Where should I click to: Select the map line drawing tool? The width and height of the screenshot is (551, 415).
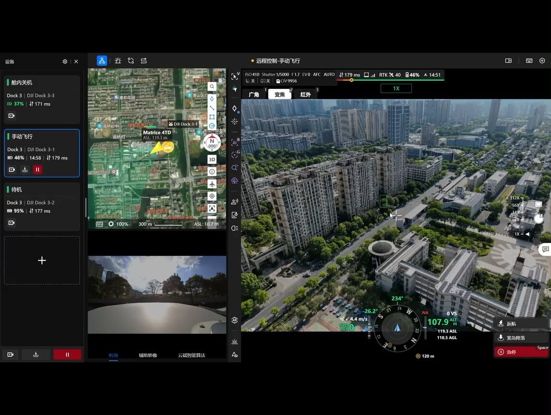(x=212, y=108)
